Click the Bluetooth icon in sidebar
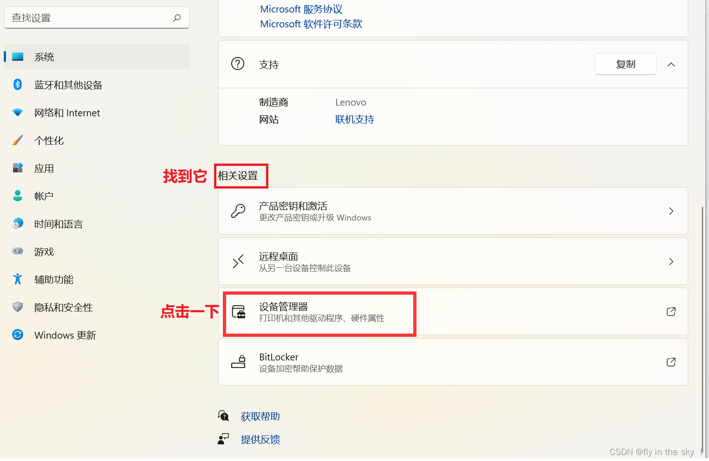This screenshot has height=461, width=709. (x=18, y=84)
